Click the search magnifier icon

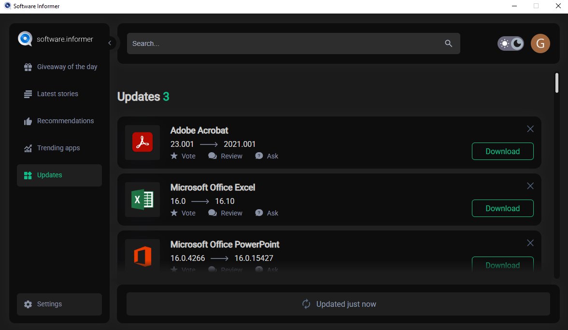[x=448, y=43]
